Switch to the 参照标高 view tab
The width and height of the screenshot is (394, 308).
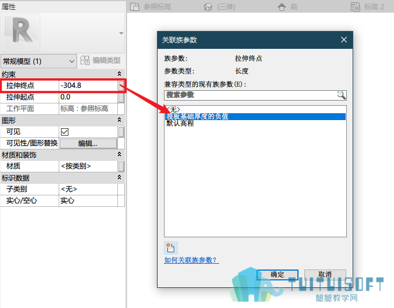[151, 7]
